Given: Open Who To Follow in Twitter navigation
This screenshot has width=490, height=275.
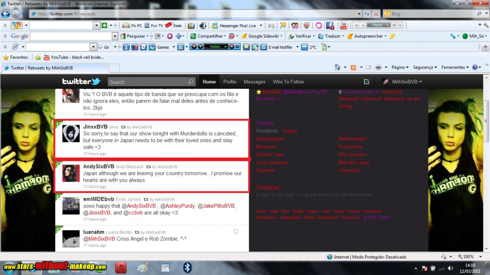Looking at the screenshot, I should [x=288, y=82].
